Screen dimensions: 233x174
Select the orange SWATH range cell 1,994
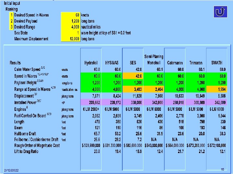pyautogui.click(x=217, y=89)
